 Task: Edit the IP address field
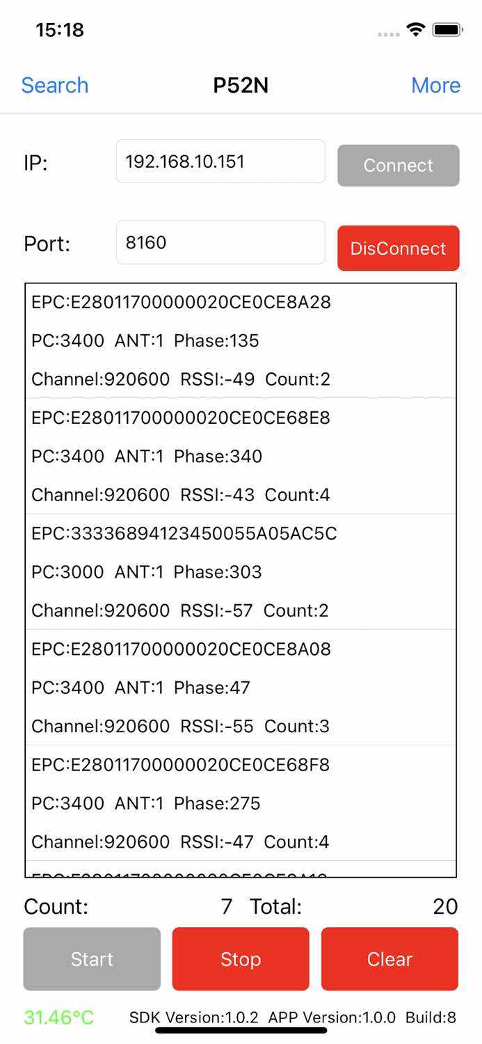click(220, 161)
